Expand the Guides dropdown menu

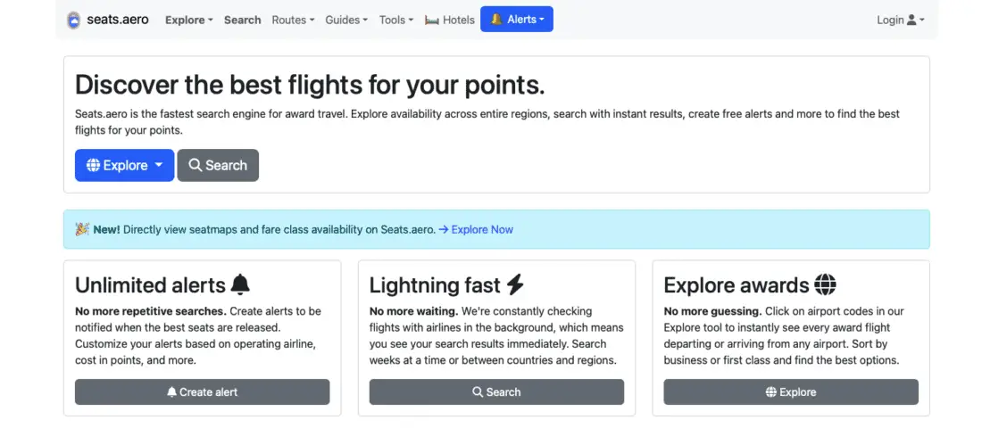click(x=346, y=20)
